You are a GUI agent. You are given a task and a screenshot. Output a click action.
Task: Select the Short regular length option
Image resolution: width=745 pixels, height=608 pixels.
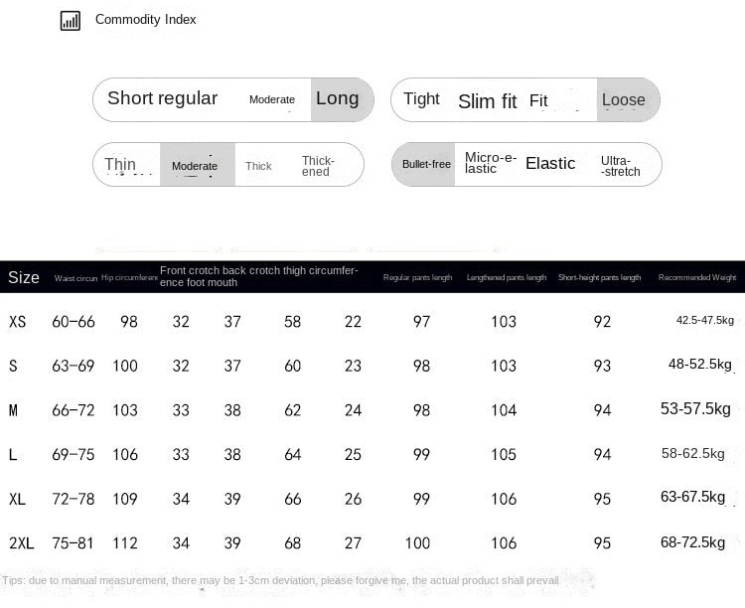(162, 98)
